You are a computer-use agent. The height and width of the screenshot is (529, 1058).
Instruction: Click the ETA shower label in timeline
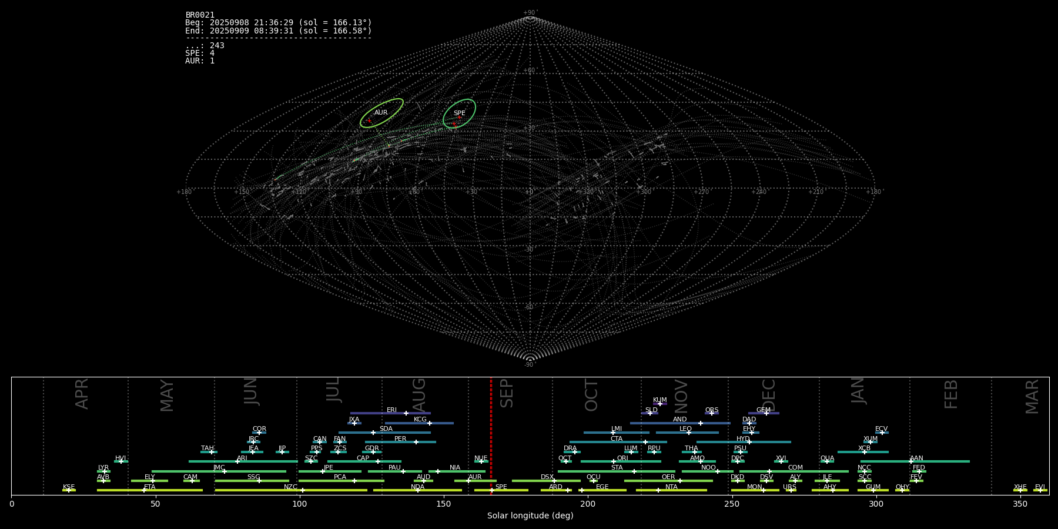(x=150, y=487)
